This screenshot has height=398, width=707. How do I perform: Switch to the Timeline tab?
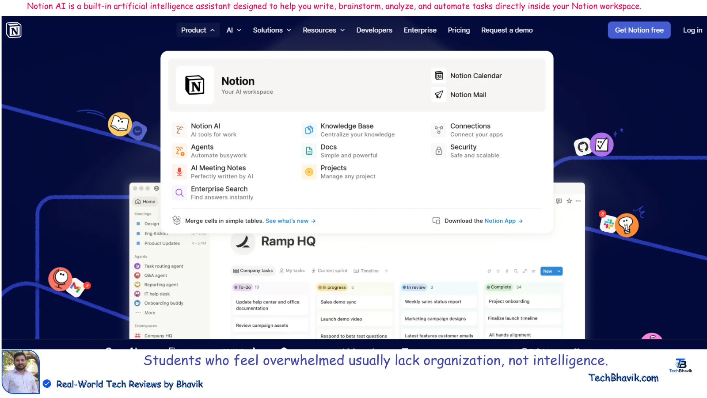coord(366,271)
